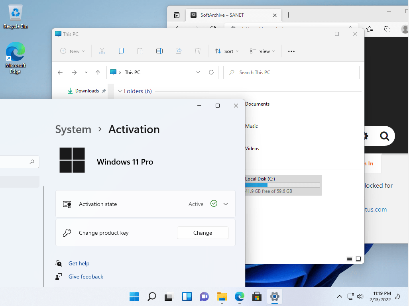Open Microsoft Store from the taskbar
The image size is (409, 306).
tap(257, 296)
